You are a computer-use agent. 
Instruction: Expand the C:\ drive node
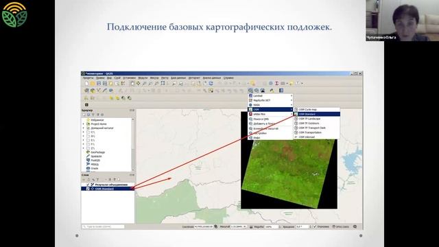[84, 132]
